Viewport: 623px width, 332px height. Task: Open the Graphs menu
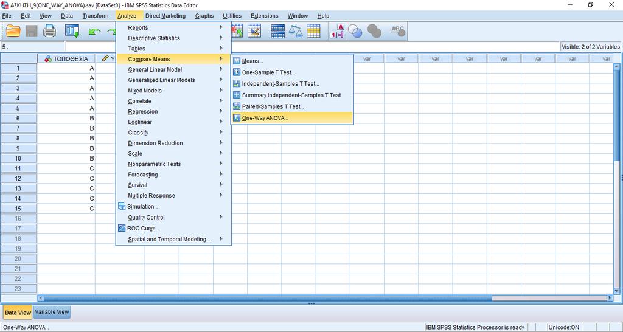(x=204, y=16)
